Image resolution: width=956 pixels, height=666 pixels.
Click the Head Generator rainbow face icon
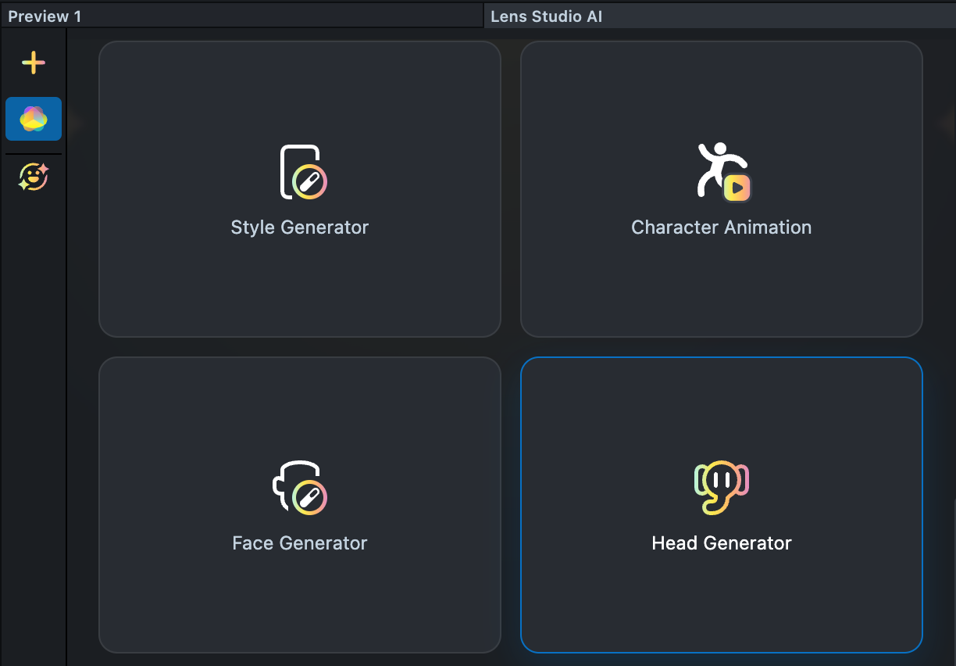click(721, 486)
